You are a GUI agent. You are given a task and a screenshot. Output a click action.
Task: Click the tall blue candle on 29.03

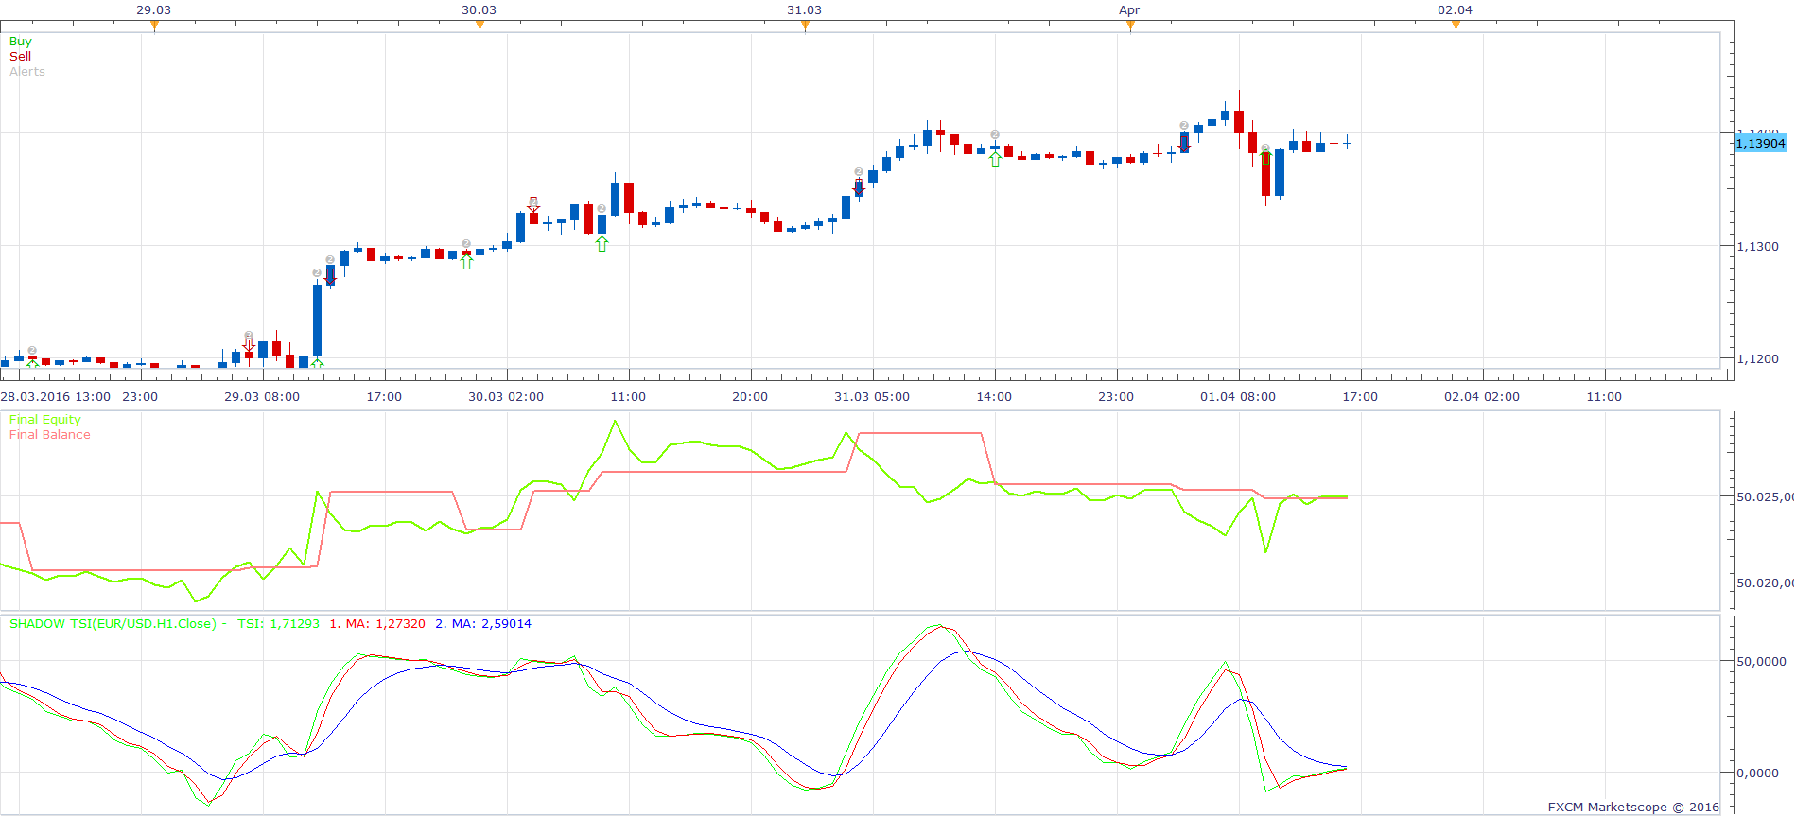pyautogui.click(x=318, y=320)
